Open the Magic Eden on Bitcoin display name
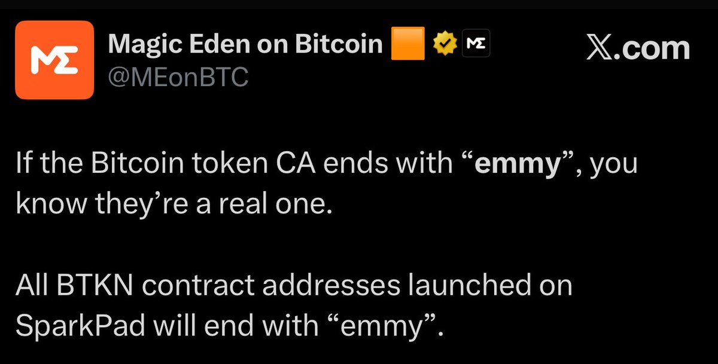The width and height of the screenshot is (718, 364). [x=245, y=44]
